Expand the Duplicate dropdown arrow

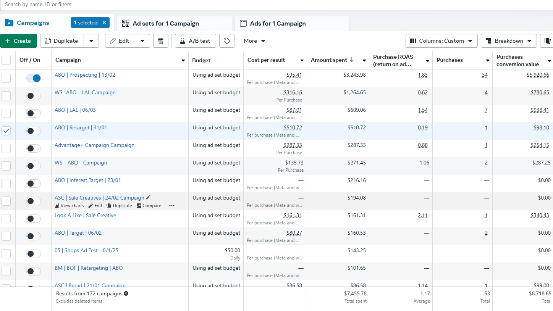[91, 41]
